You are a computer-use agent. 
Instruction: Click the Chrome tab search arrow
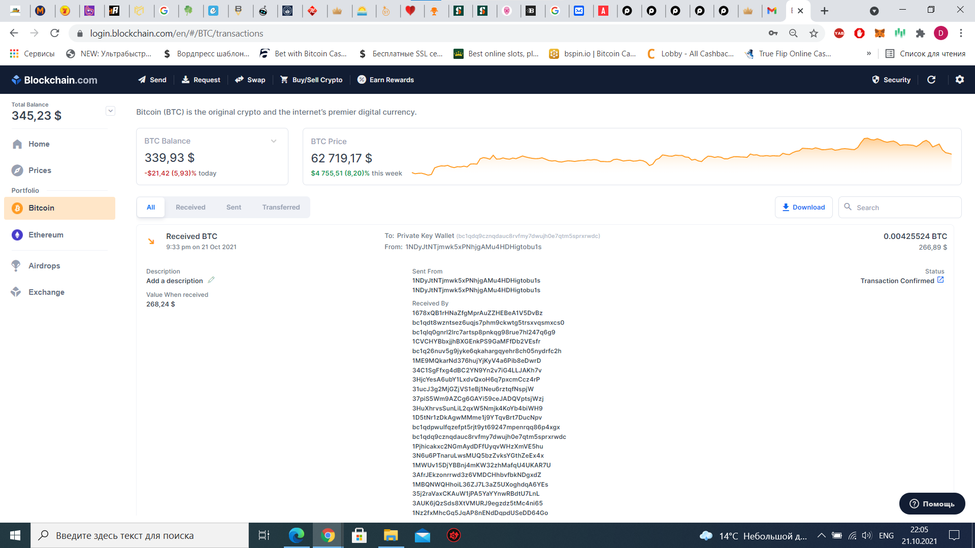coord(874,11)
